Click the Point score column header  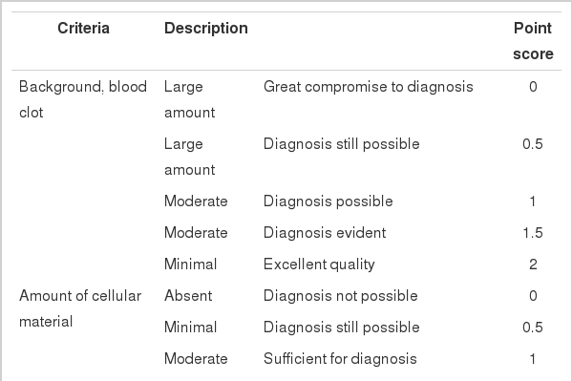(x=533, y=41)
